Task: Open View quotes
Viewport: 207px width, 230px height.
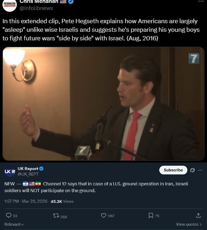Action: click(x=189, y=224)
